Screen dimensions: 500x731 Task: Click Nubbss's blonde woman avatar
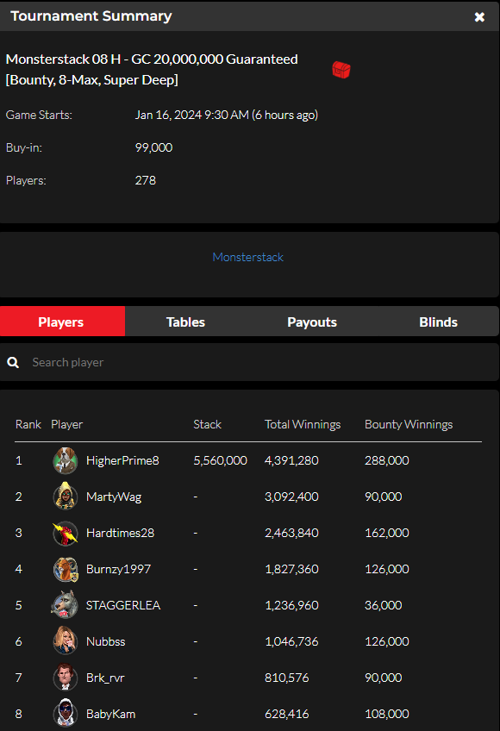pos(65,641)
